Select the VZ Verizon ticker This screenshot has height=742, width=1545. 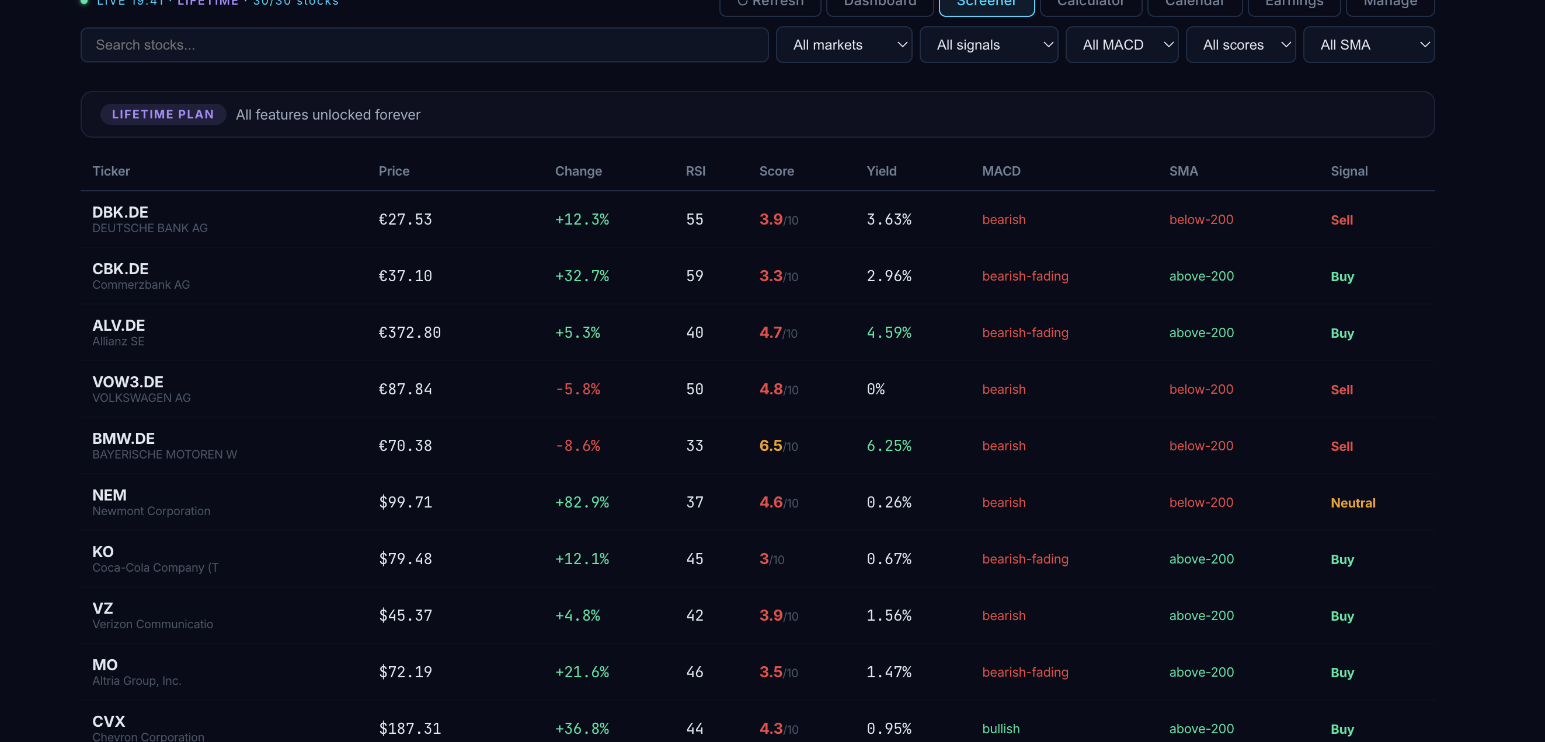pyautogui.click(x=102, y=608)
